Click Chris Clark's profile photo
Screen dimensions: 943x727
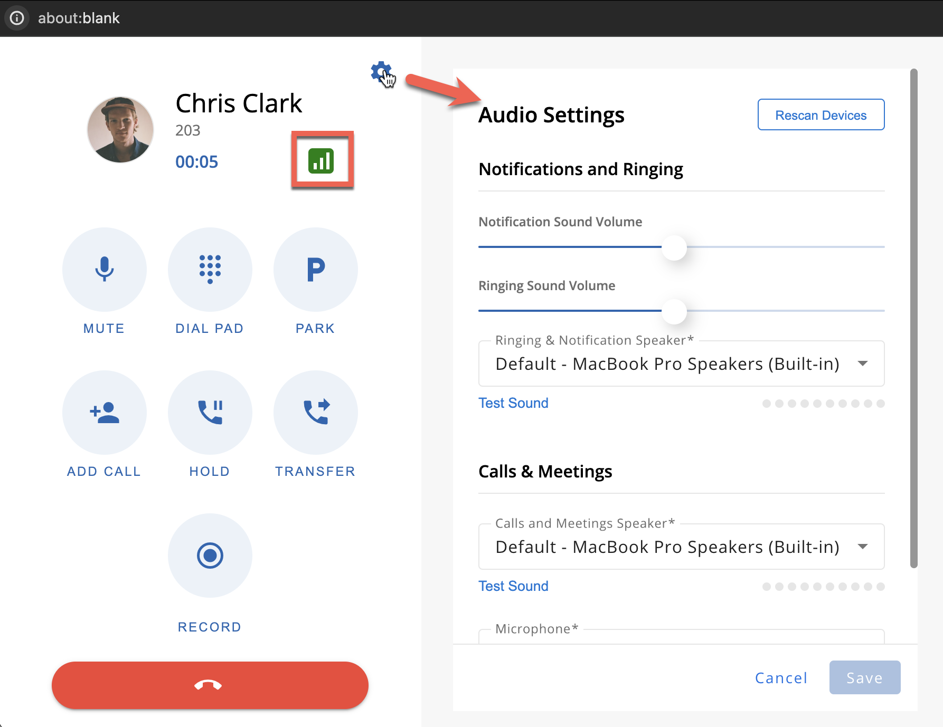click(120, 130)
